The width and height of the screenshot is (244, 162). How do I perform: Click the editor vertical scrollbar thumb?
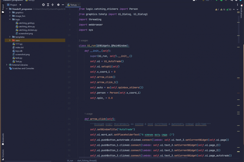point(239,29)
